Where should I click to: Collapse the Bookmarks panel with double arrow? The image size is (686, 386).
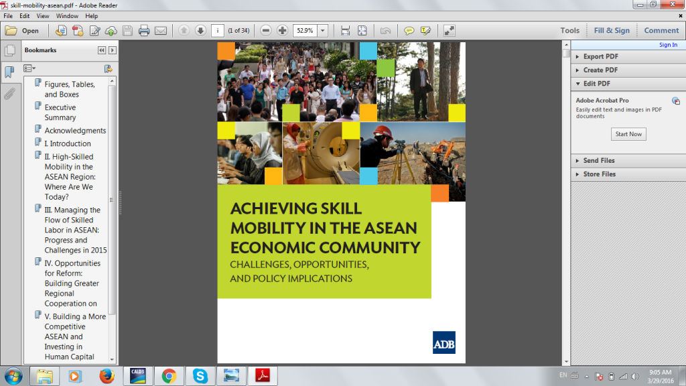tap(102, 50)
